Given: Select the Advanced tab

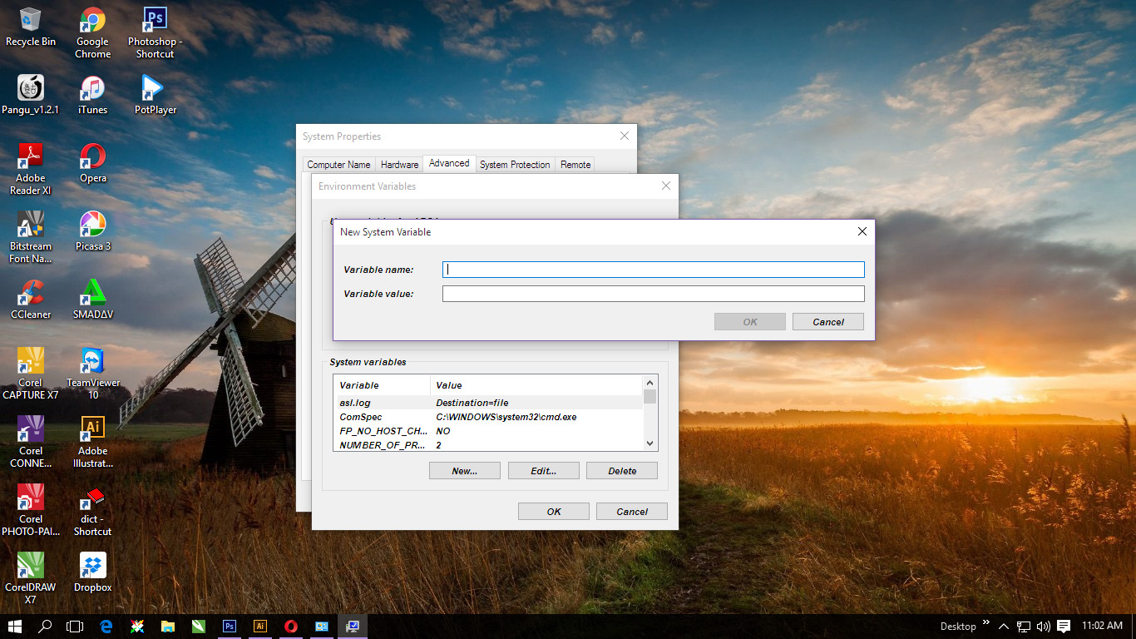Looking at the screenshot, I should tap(449, 163).
